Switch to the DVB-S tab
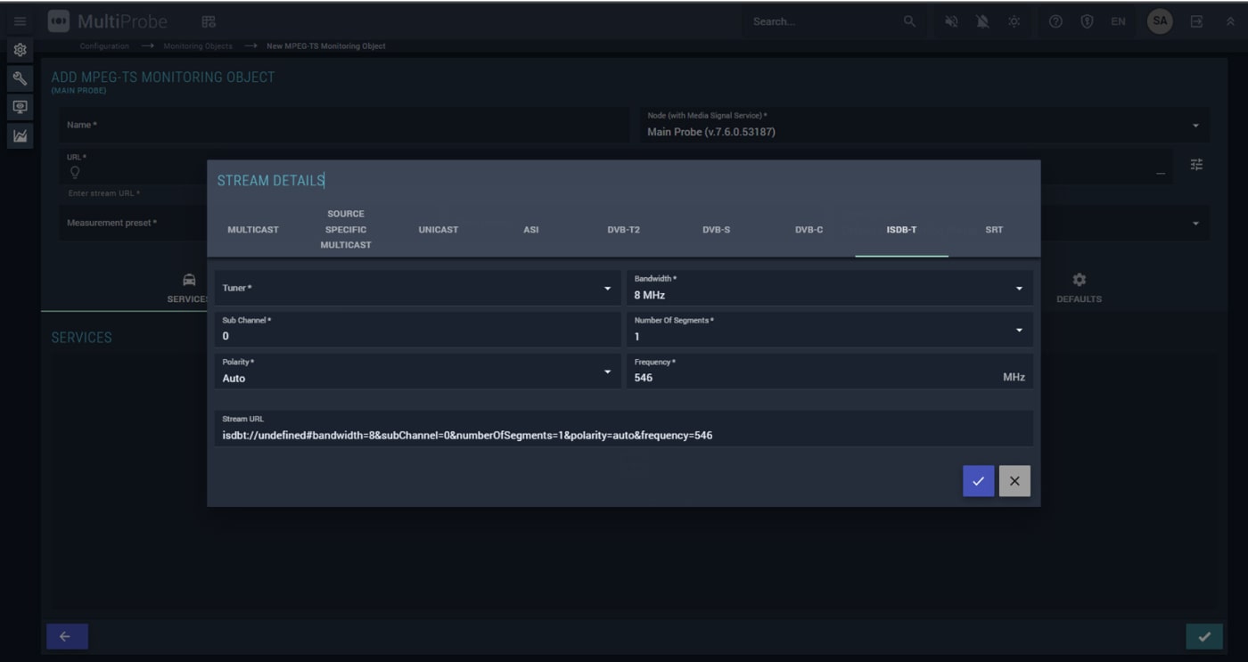 tap(717, 230)
